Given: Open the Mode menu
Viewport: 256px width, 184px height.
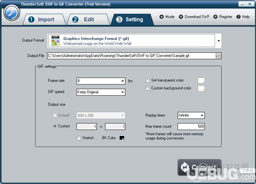Looking at the screenshot, I should 167,17.
